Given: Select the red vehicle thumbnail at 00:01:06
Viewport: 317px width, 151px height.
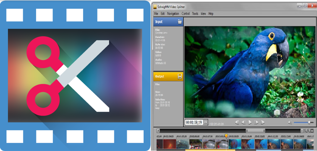Looking at the screenshot, I should coord(196,144).
